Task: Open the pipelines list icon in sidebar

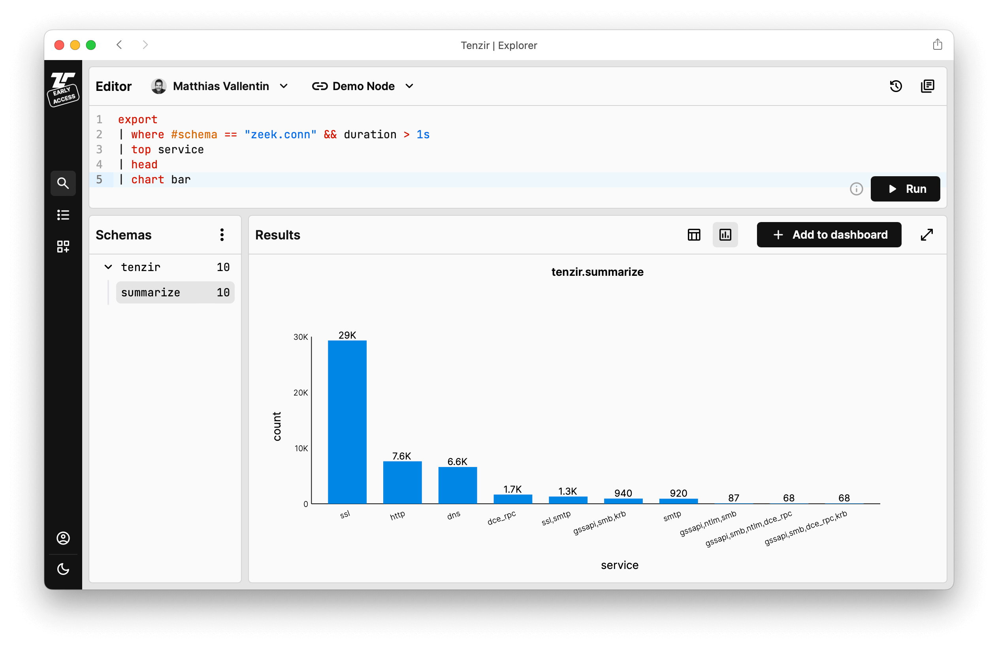Action: point(63,215)
